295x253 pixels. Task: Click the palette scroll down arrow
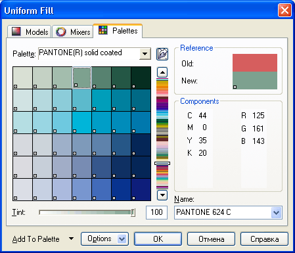coord(162,195)
